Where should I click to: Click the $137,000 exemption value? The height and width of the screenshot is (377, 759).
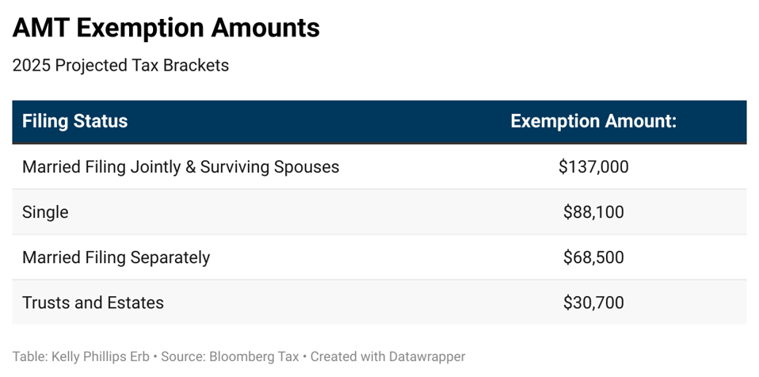[x=593, y=167]
